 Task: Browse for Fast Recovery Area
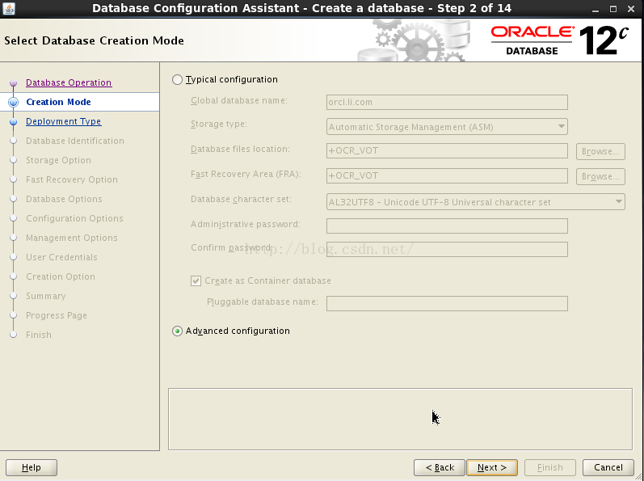(x=600, y=176)
